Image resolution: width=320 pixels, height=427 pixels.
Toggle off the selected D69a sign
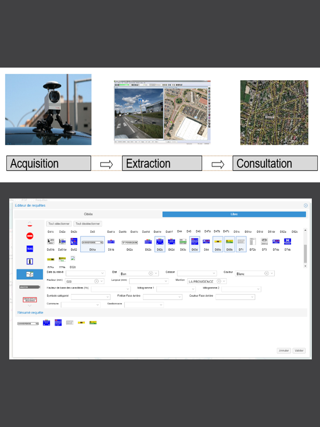218,242
